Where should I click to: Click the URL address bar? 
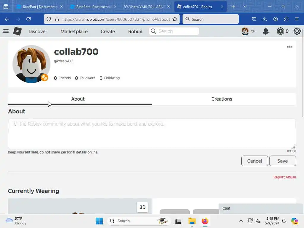point(116,19)
